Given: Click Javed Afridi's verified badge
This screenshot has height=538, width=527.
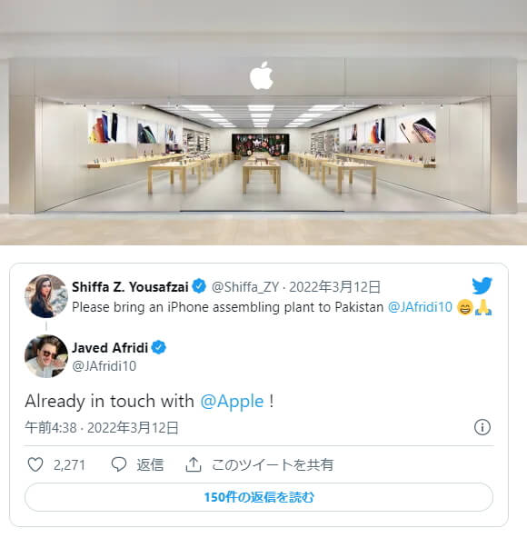Looking at the screenshot, I should 158,347.
